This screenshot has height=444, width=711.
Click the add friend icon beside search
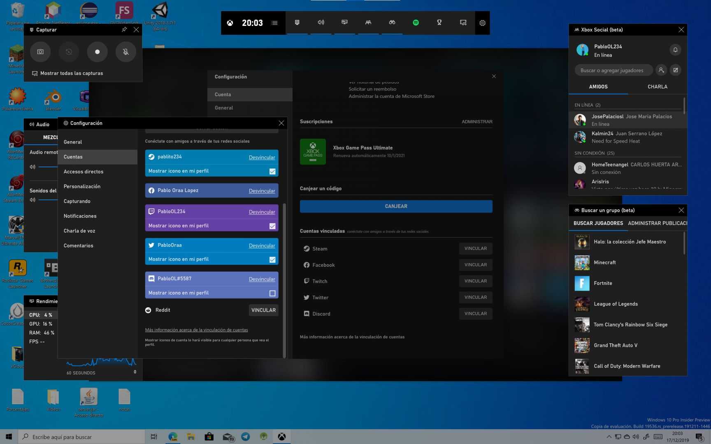pos(661,70)
